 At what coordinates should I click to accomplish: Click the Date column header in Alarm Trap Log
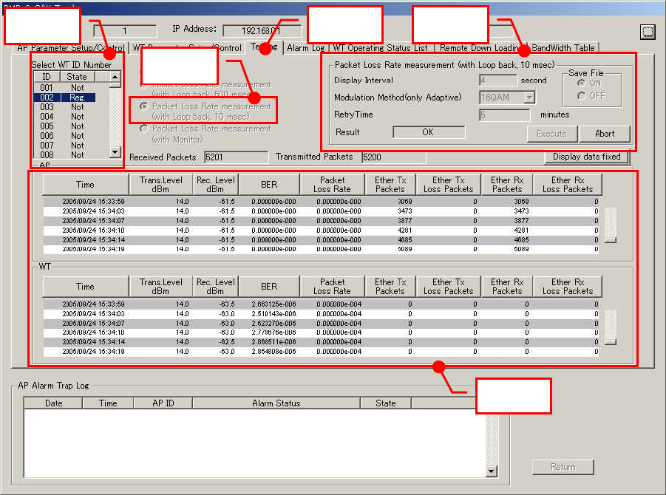[53, 403]
